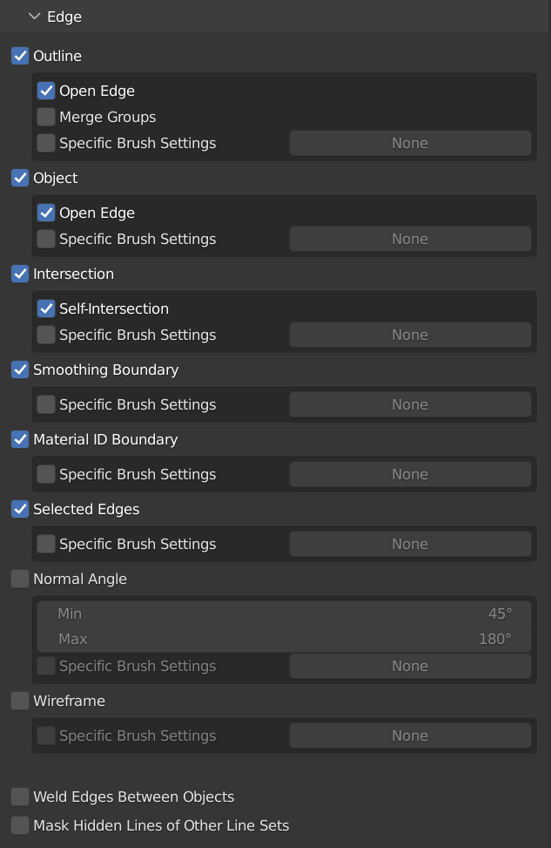Enable the Normal Angle edge type

pyautogui.click(x=20, y=579)
